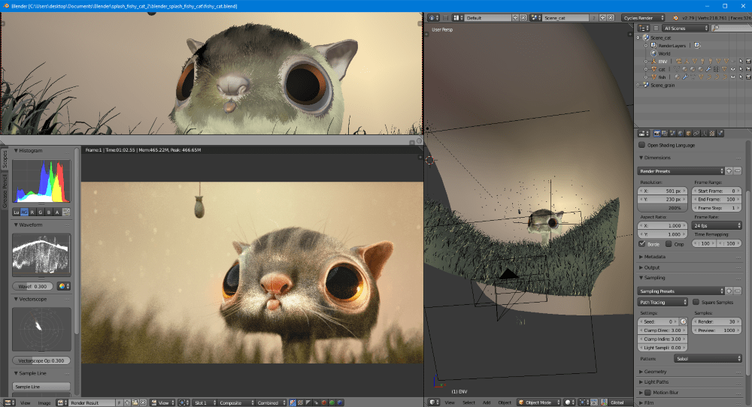752x407 pixels.
Task: Click the Properties editor type icon
Action: click(x=644, y=134)
